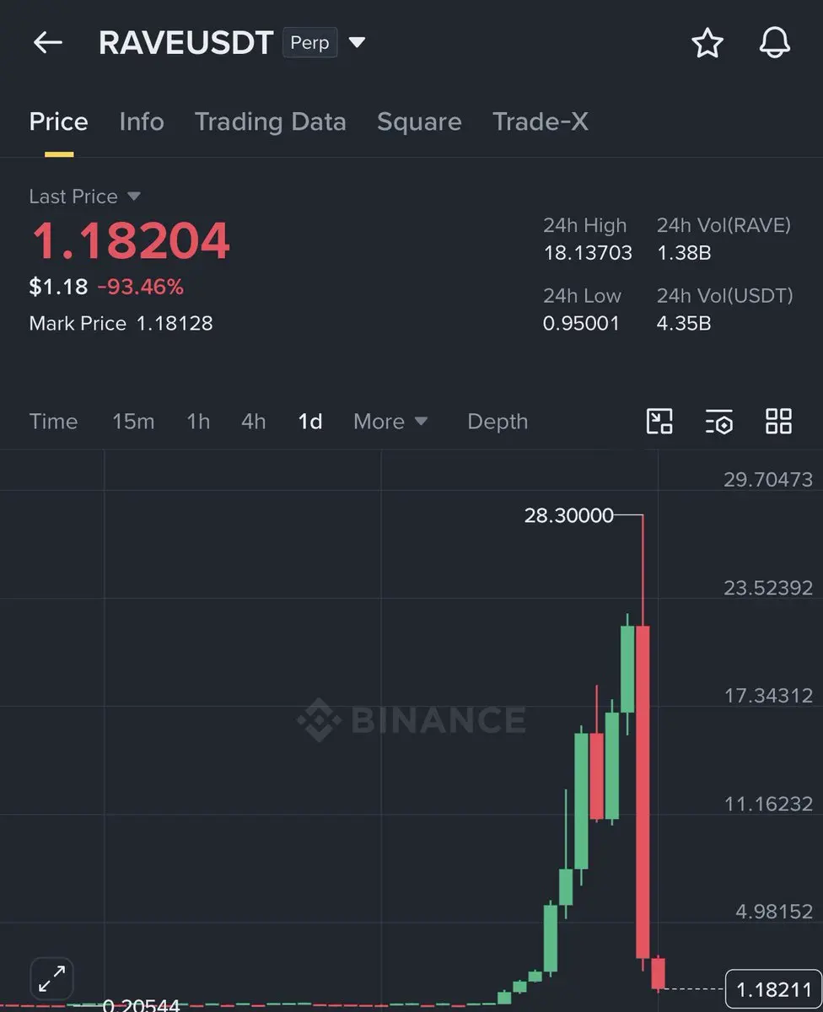This screenshot has width=823, height=1012.
Task: Open price alerts via bell icon
Action: click(775, 42)
